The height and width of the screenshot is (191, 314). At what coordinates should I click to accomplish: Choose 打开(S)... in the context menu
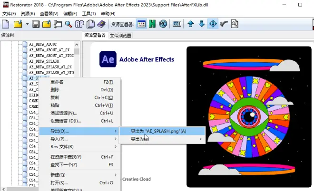coord(80,183)
